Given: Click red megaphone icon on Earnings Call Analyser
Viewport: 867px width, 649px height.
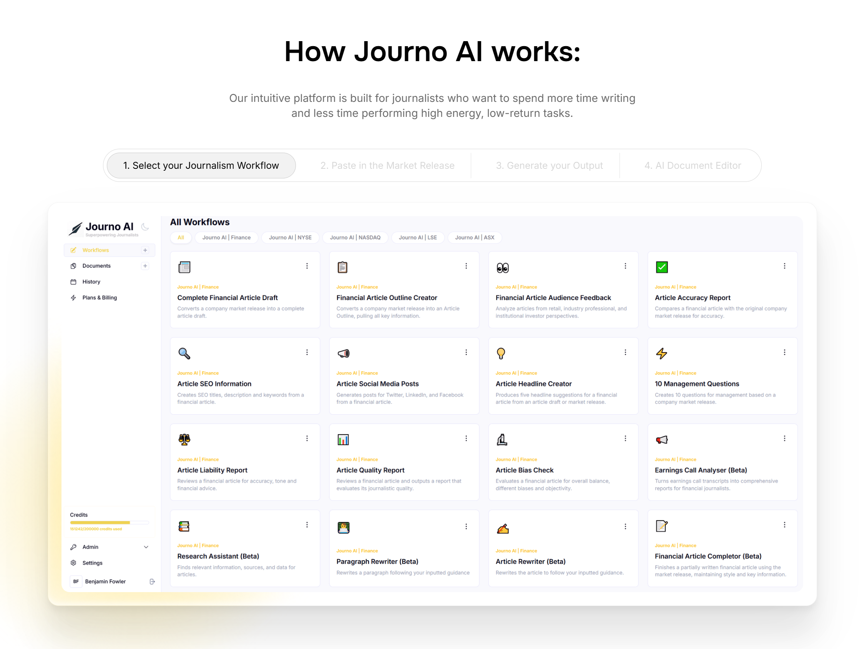Looking at the screenshot, I should (x=662, y=440).
